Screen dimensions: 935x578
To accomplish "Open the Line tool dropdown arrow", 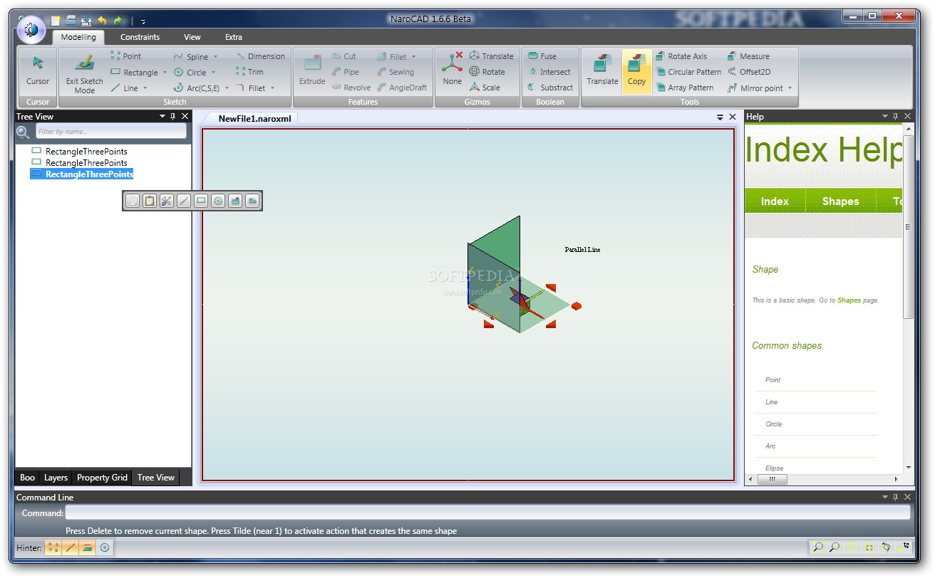I will point(145,88).
